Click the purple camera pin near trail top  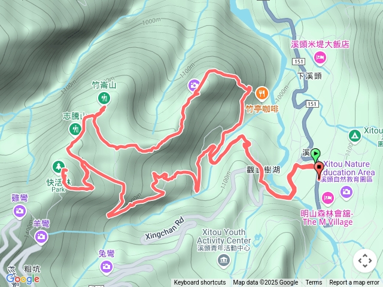click(x=194, y=86)
